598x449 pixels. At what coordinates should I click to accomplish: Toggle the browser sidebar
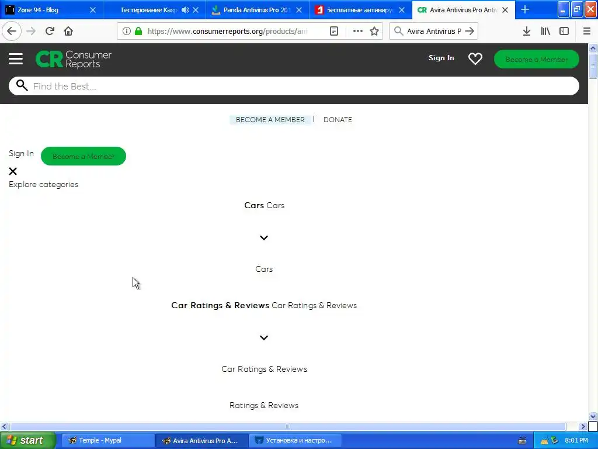(564, 31)
